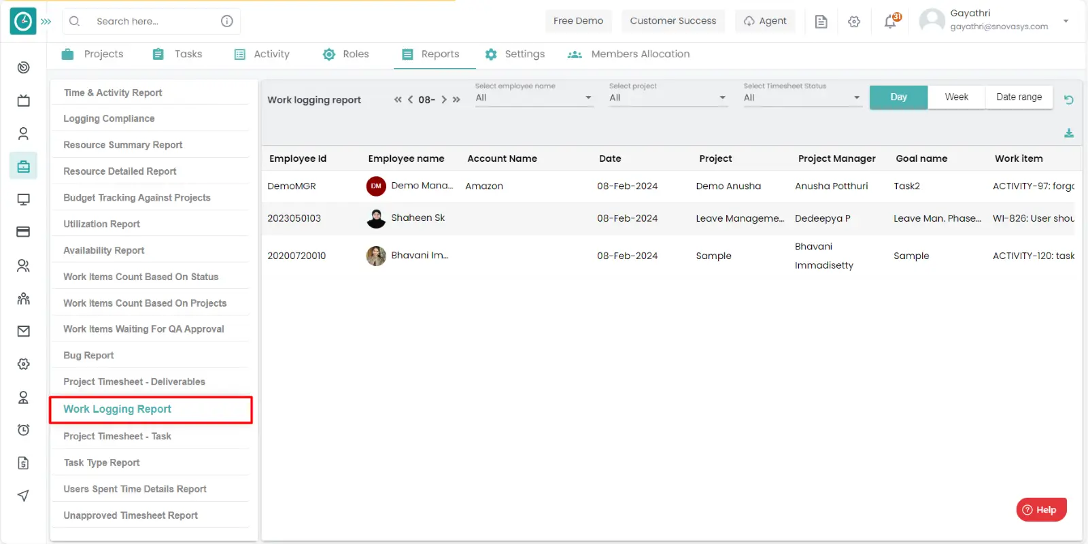Click the TV icon in left sidebar
This screenshot has width=1088, height=544.
point(23,101)
